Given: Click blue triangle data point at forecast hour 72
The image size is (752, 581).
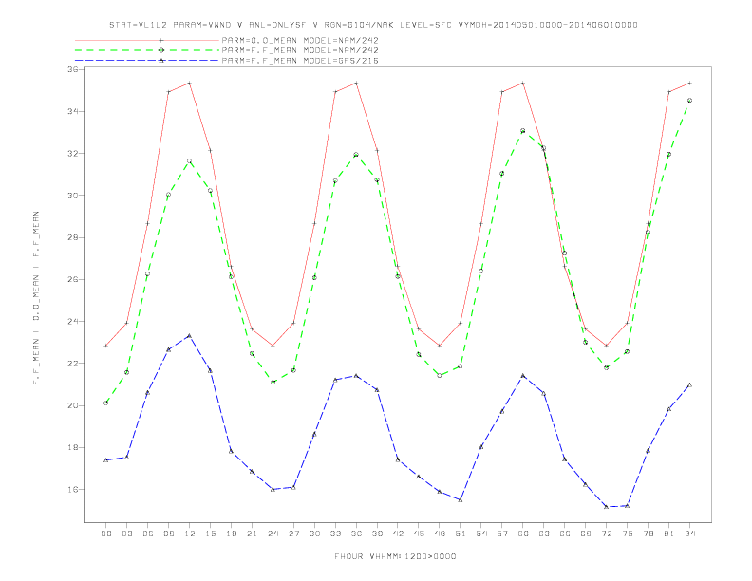Looking at the screenshot, I should point(606,507).
